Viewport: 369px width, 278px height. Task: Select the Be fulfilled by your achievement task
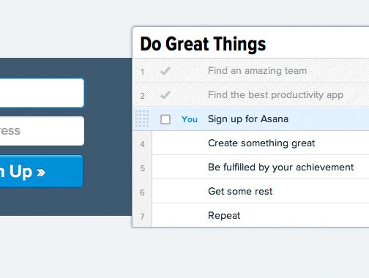coord(280,168)
